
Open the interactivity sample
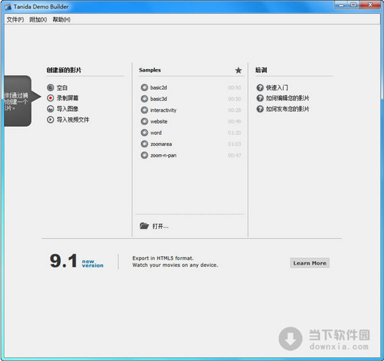click(x=163, y=110)
